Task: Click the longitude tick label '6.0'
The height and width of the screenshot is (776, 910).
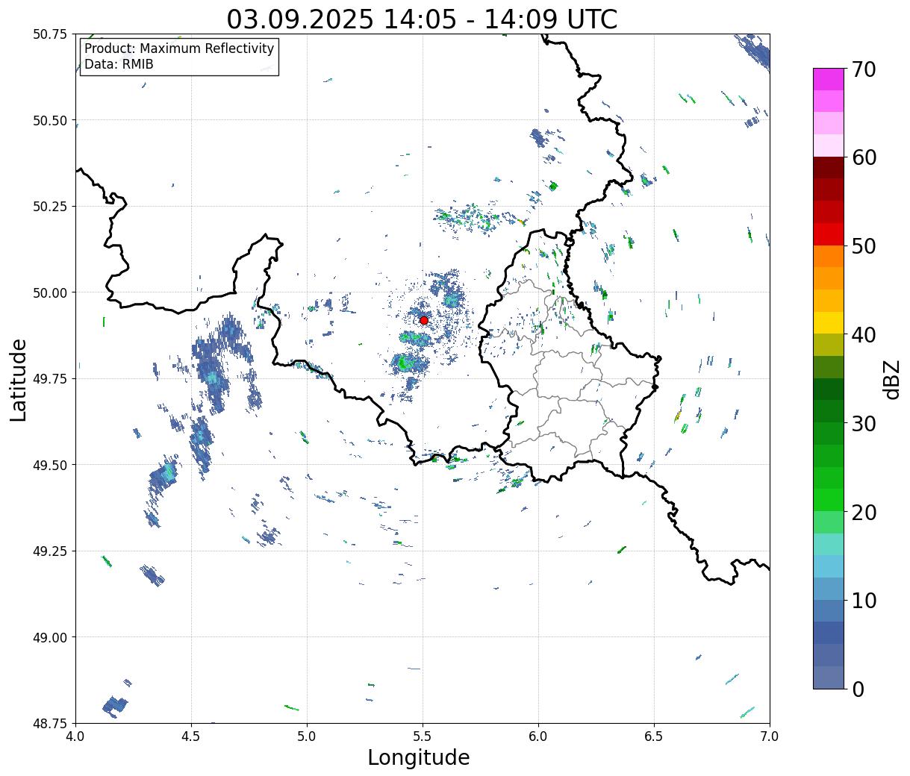Action: pos(538,736)
